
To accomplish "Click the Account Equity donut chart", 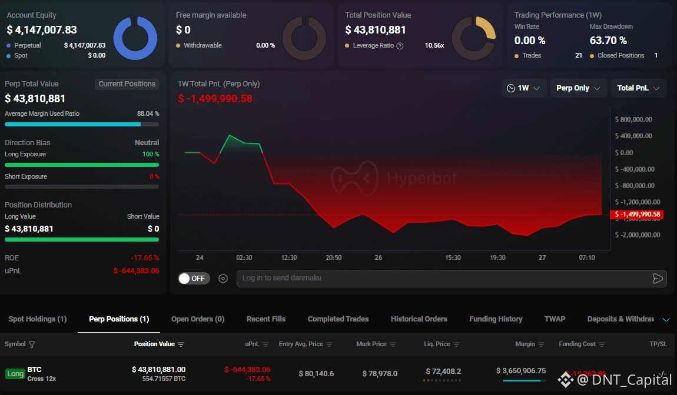I will click(x=135, y=38).
